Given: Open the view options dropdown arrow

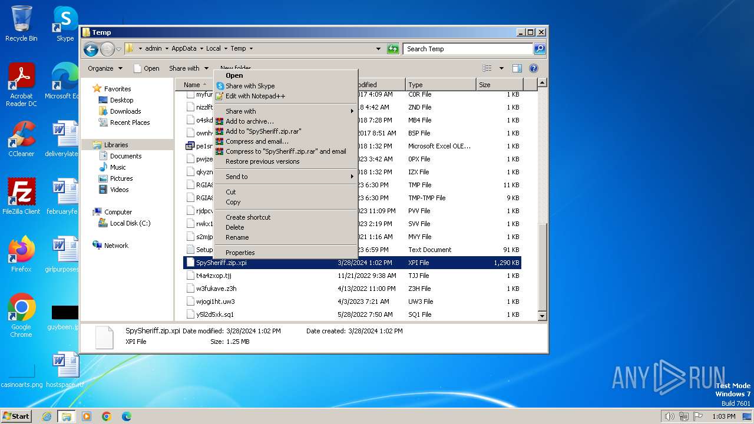Looking at the screenshot, I should (x=501, y=68).
